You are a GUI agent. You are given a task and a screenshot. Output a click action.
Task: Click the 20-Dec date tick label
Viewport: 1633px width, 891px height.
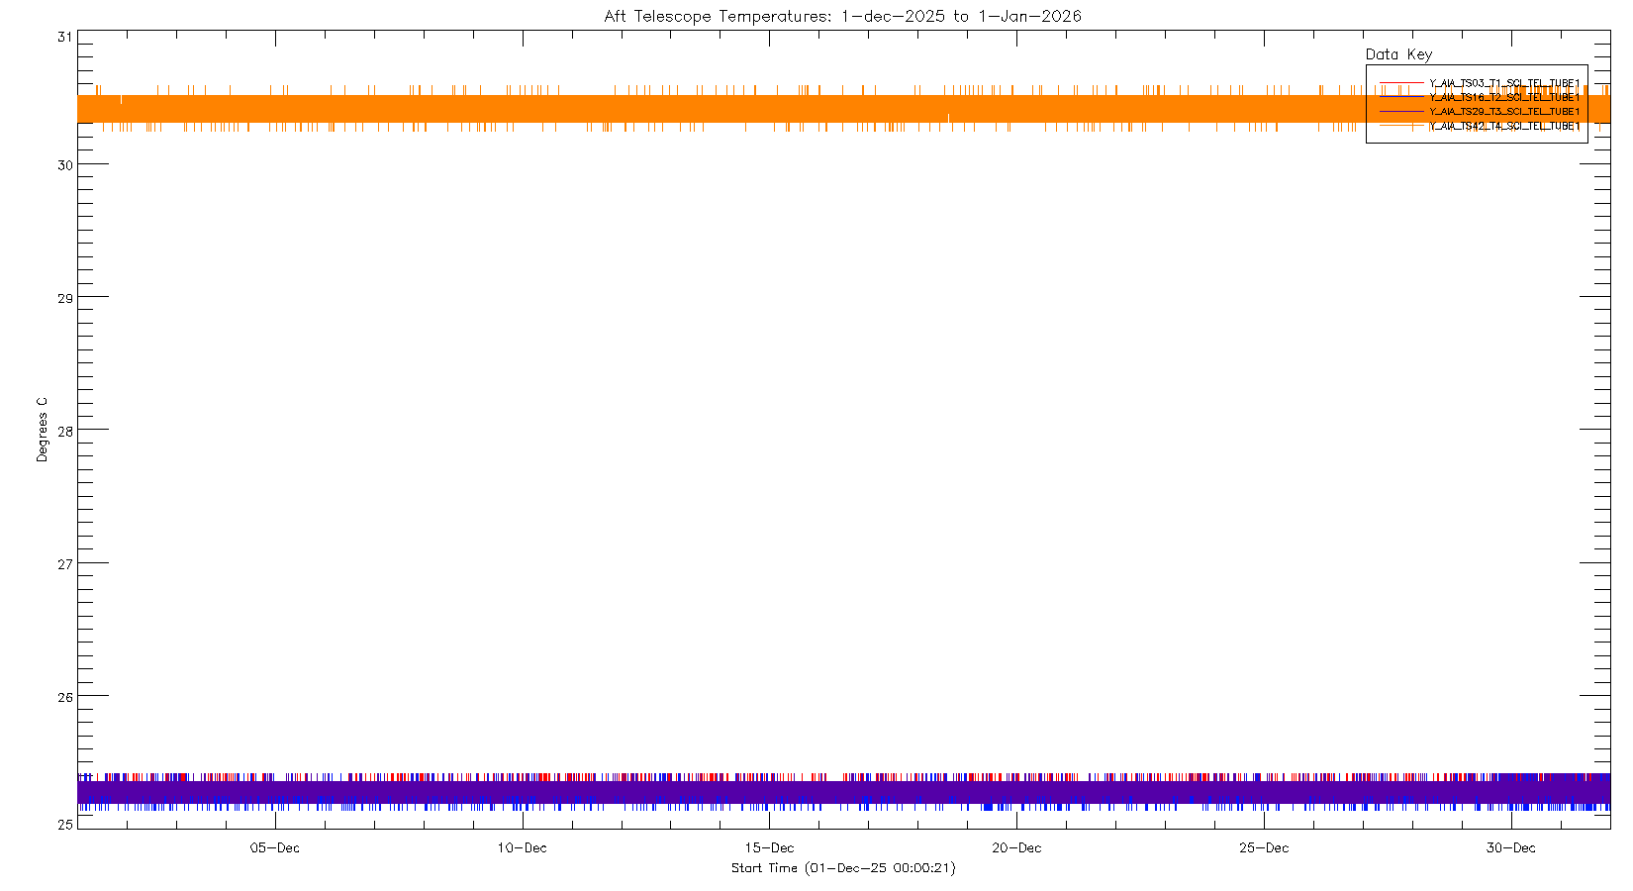pyautogui.click(x=1016, y=848)
